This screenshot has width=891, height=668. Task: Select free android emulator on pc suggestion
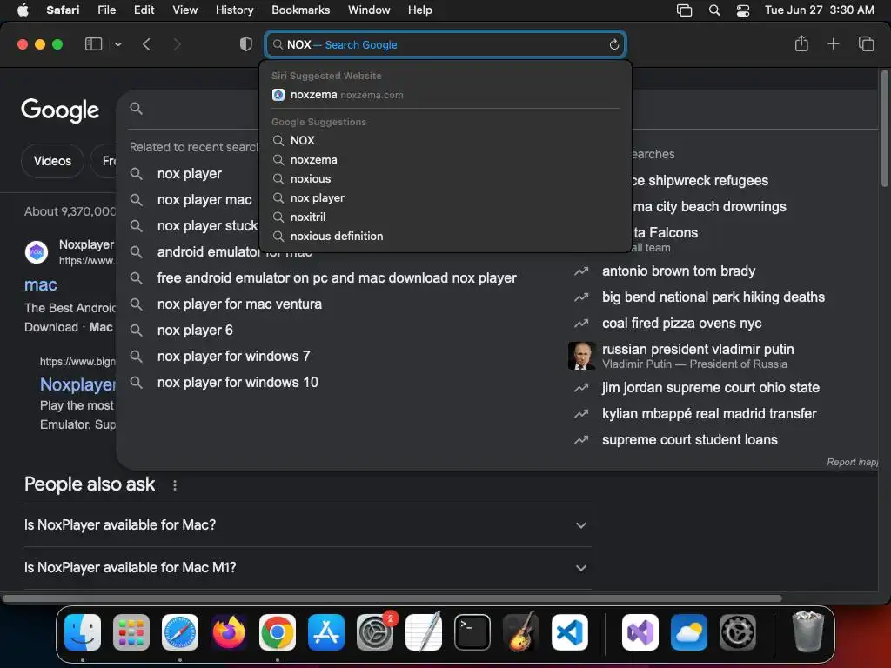pos(337,277)
